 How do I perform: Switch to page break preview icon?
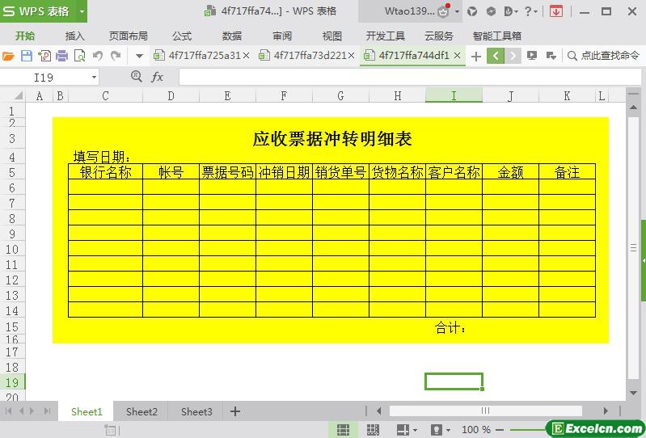click(373, 430)
